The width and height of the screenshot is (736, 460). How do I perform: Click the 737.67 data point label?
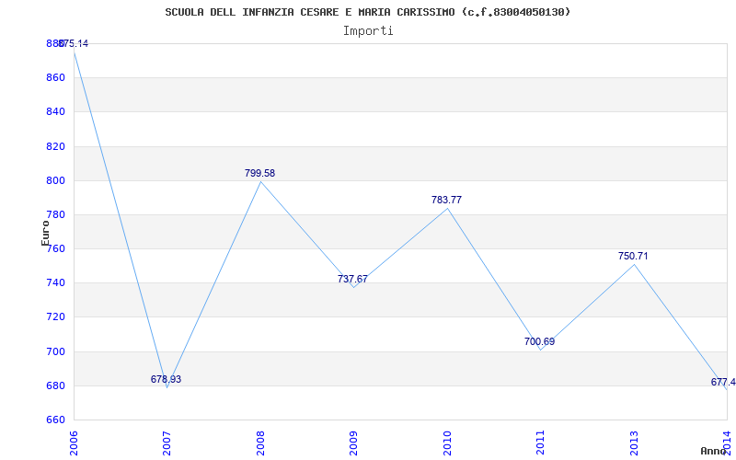coord(352,279)
